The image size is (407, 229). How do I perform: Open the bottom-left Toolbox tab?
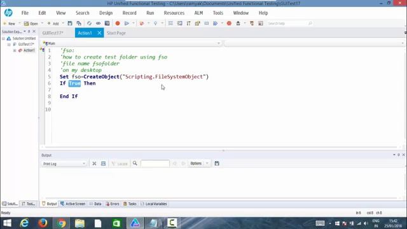[x=29, y=204]
